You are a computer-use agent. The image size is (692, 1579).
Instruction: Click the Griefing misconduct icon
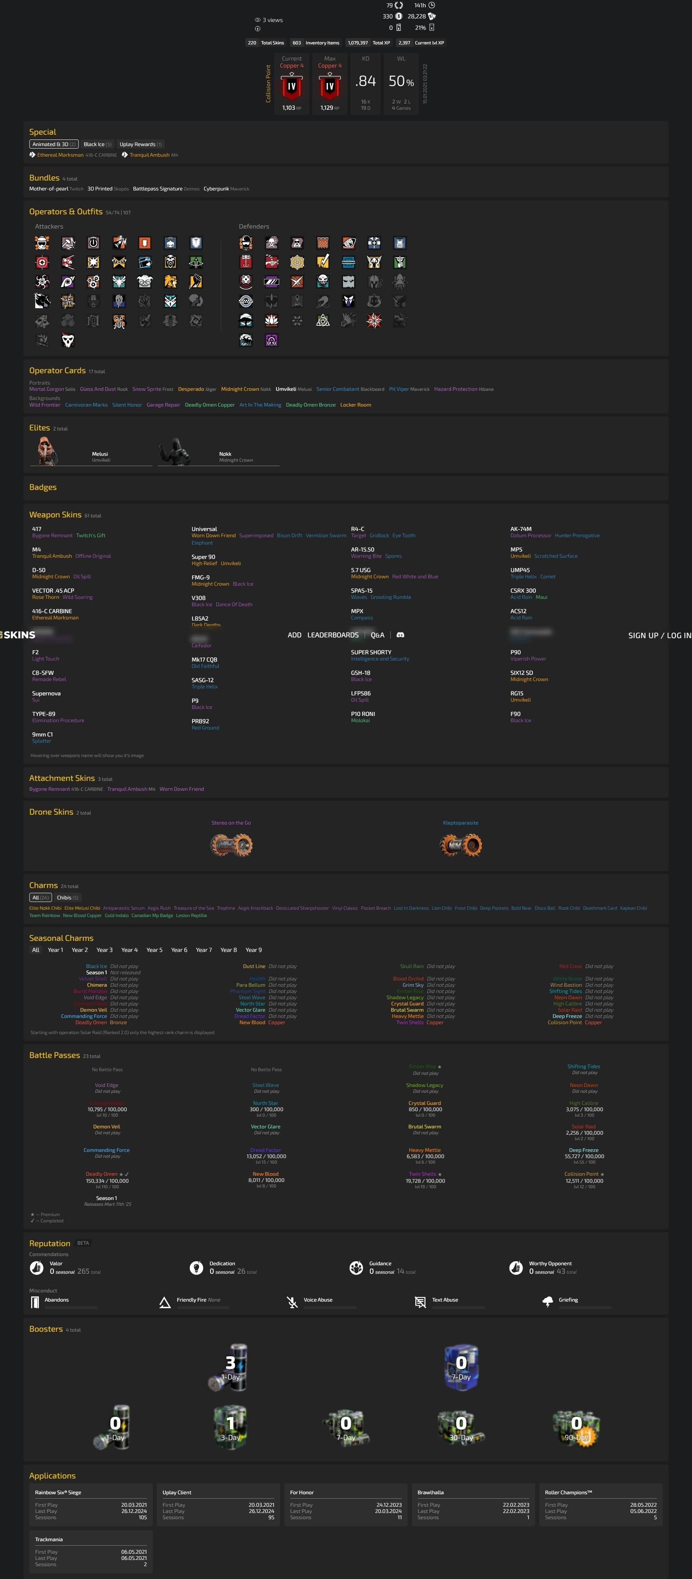[548, 1303]
